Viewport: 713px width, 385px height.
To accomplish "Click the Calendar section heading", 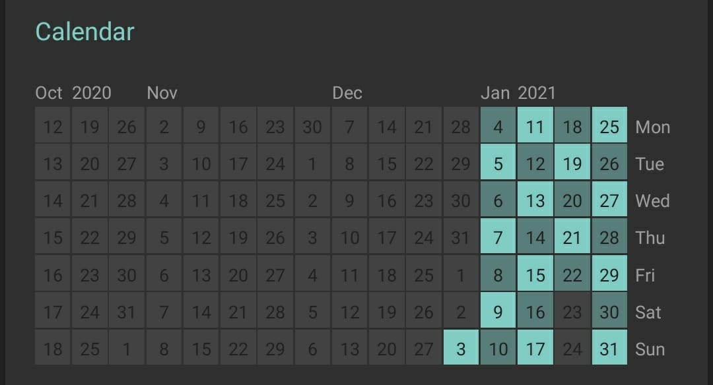I will pos(85,32).
